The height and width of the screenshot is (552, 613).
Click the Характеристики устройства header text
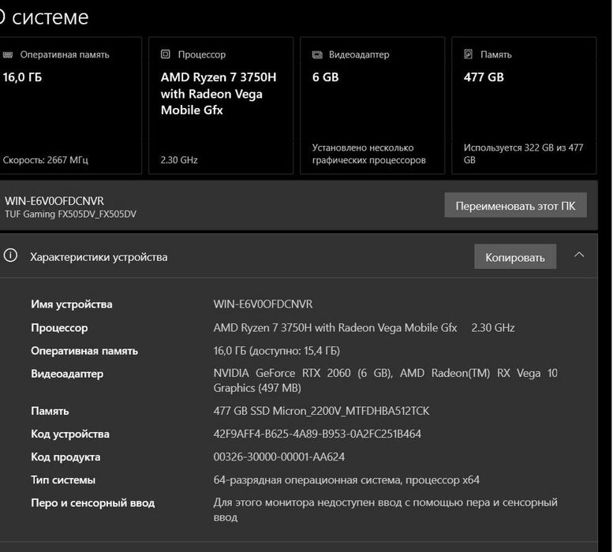pyautogui.click(x=99, y=257)
